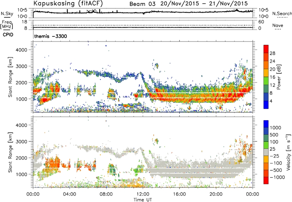The width and height of the screenshot is (292, 202).
Task: Click the red bottom of velocity colorbar
Action: coord(266,180)
